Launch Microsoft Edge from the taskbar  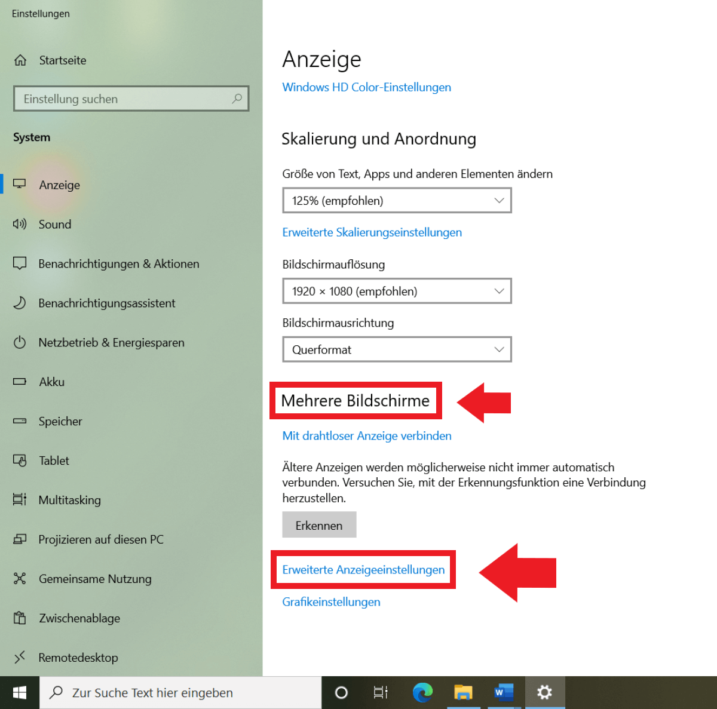422,693
